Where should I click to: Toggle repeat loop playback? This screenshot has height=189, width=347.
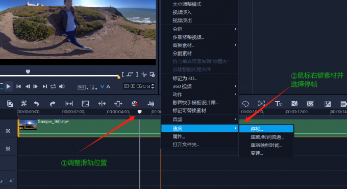pos(53,86)
